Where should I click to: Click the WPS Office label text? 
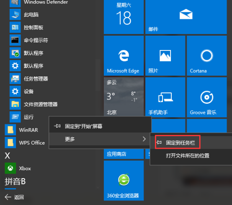(x=32, y=143)
